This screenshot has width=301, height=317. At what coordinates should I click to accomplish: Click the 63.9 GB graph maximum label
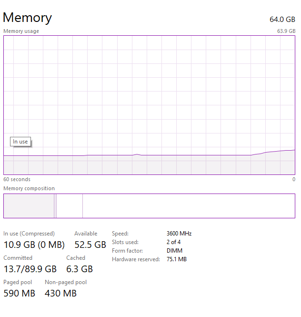[x=286, y=31]
